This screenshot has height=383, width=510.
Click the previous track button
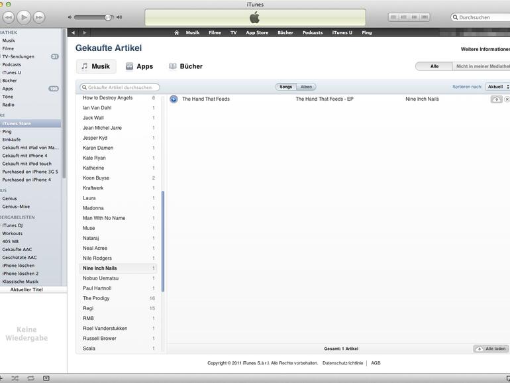(x=8, y=17)
